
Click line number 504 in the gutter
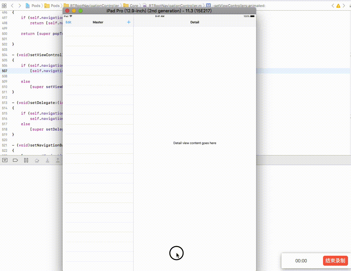click(x=5, y=55)
